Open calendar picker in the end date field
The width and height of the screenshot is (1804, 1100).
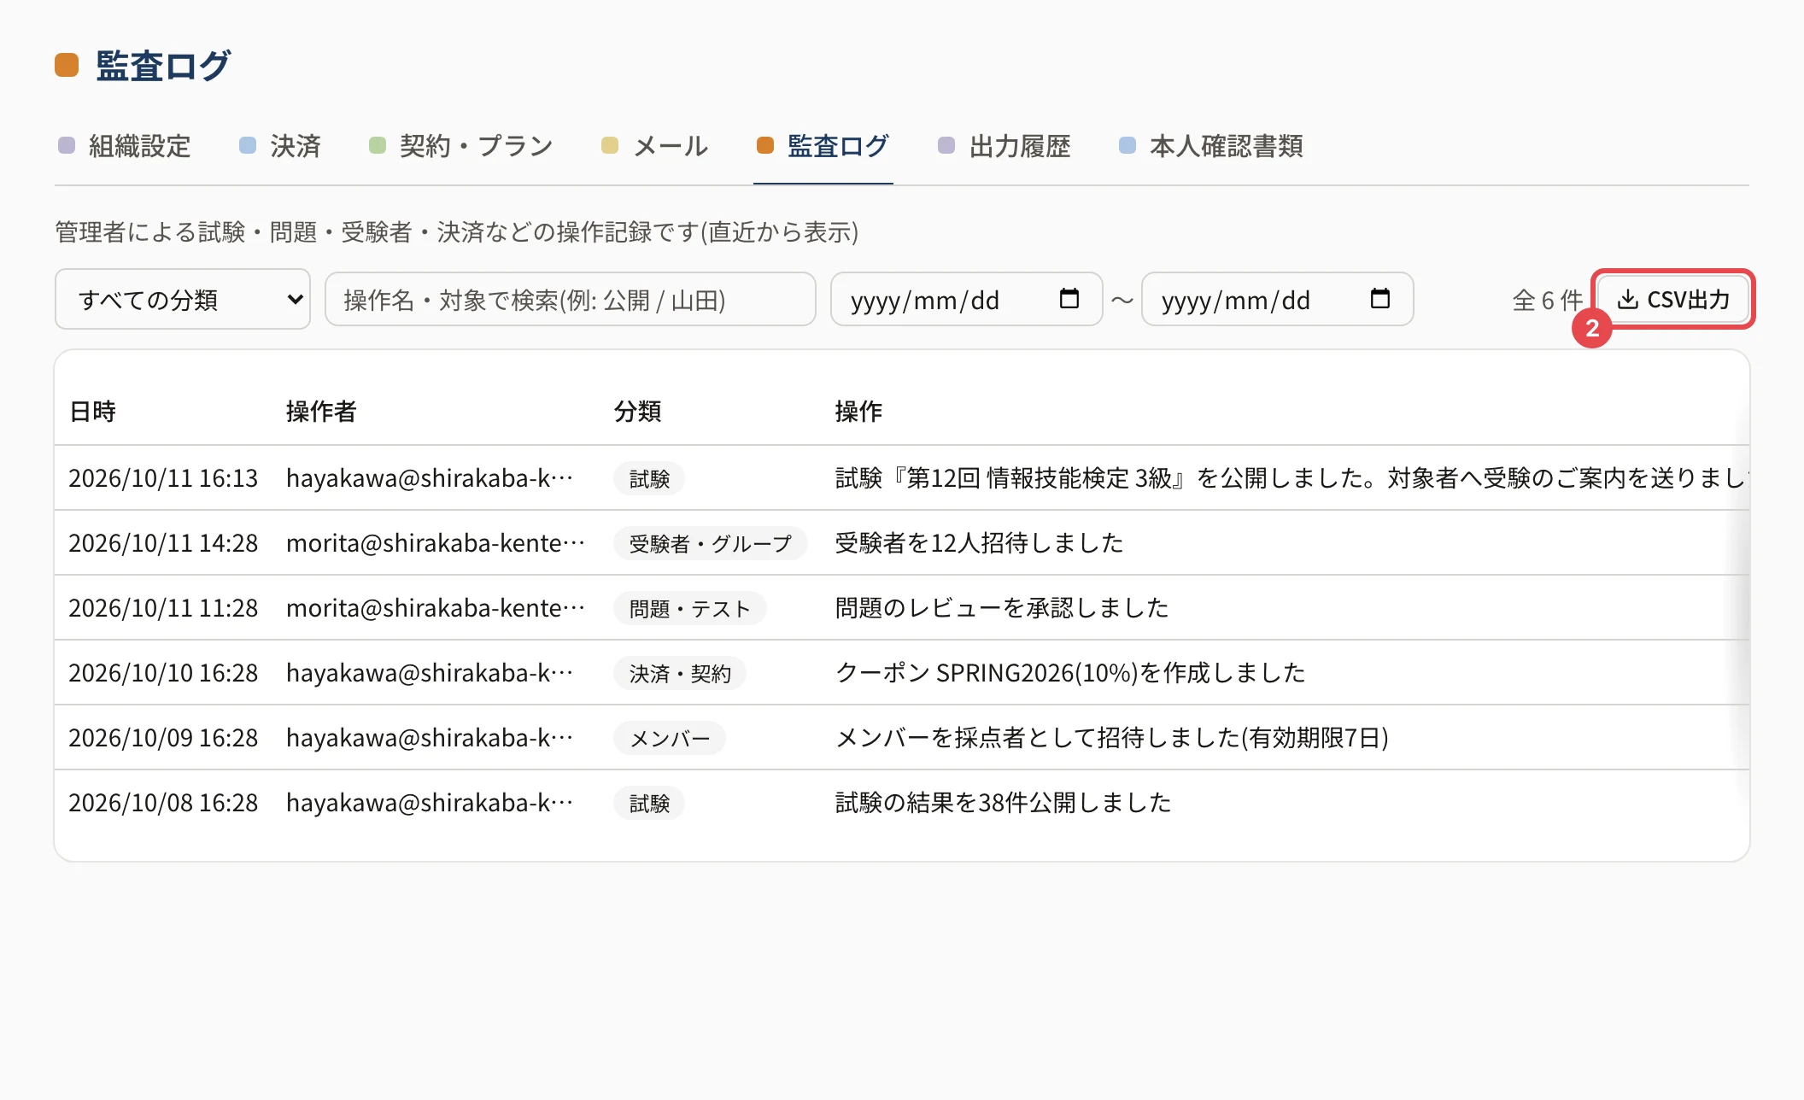coord(1379,299)
